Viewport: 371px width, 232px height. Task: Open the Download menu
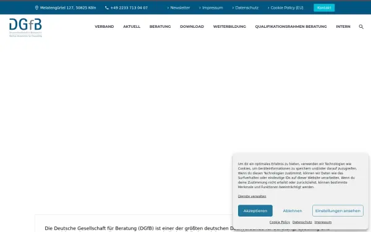click(x=192, y=27)
